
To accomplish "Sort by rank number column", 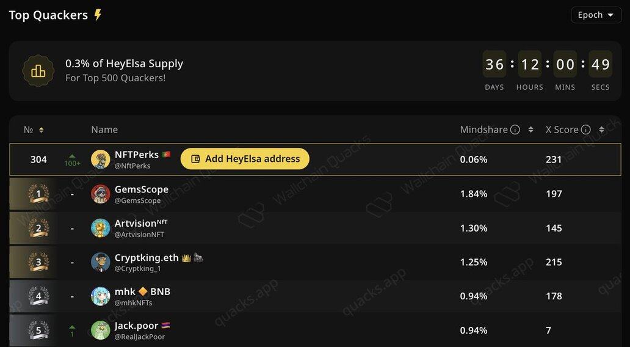I will (41, 130).
